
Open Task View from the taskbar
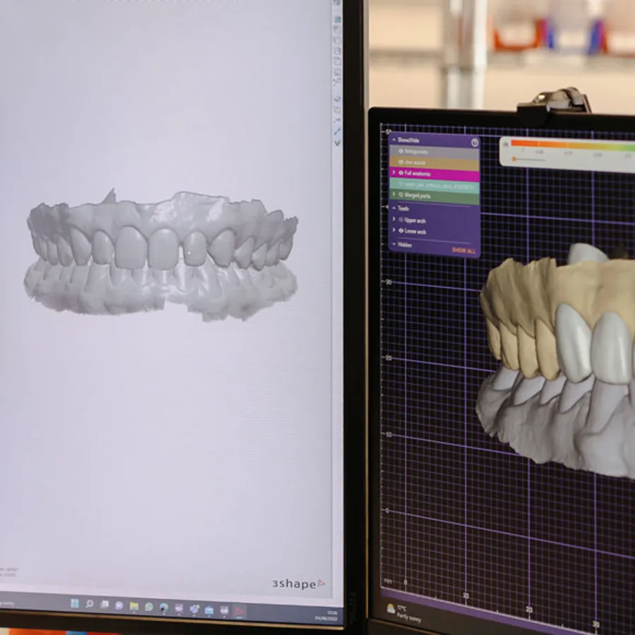coord(104,605)
